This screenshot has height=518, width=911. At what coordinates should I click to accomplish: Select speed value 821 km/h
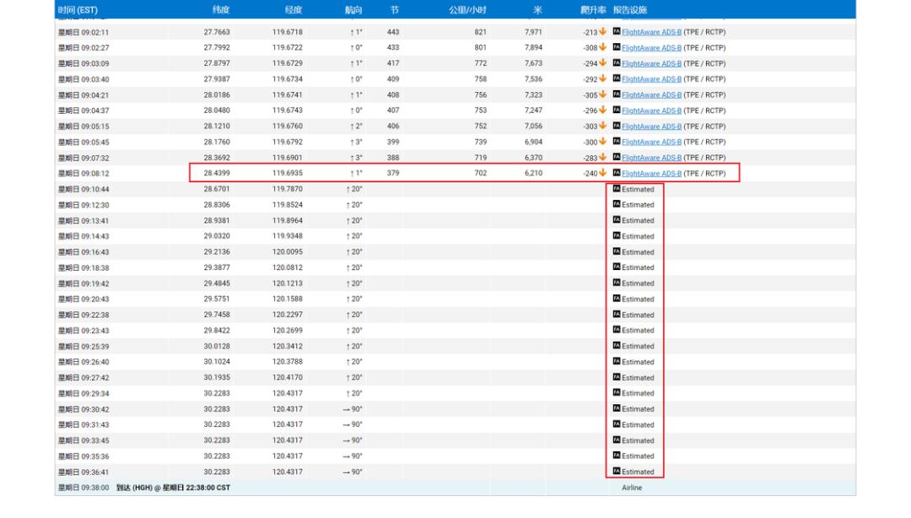pyautogui.click(x=481, y=32)
